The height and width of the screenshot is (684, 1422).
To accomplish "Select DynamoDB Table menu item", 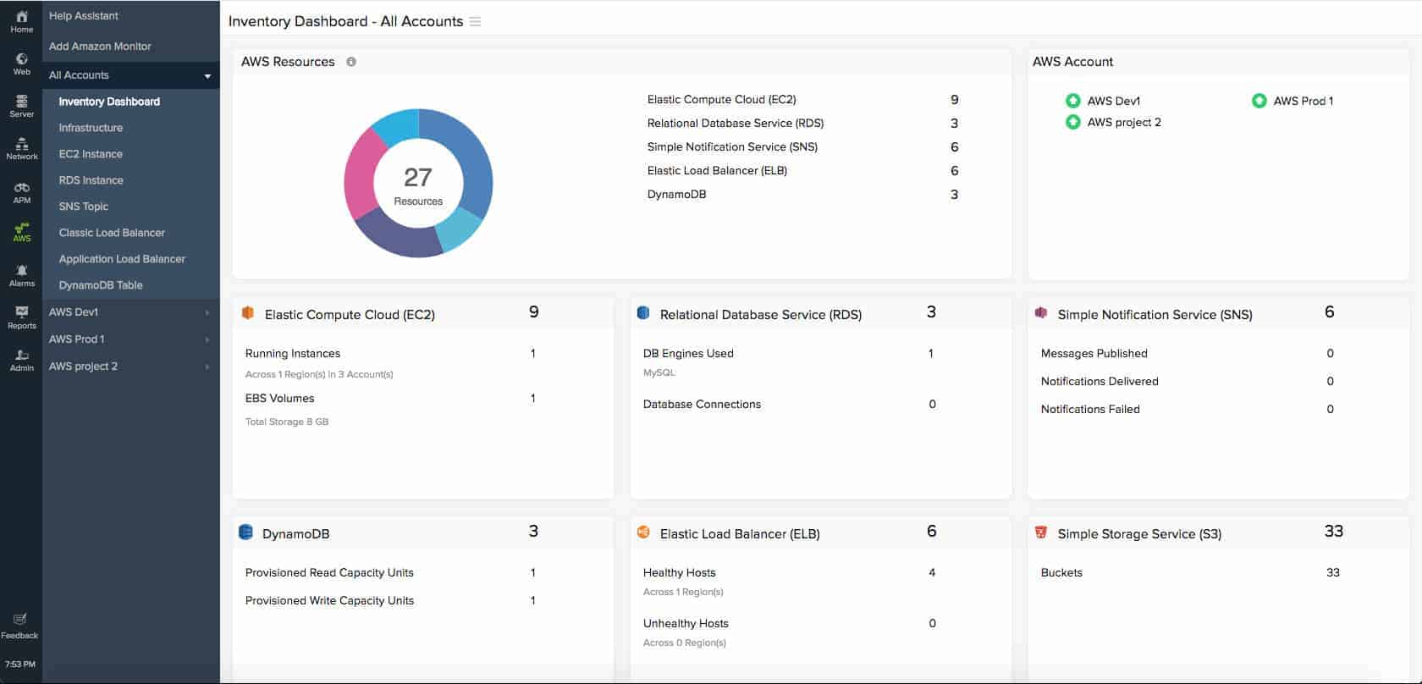I will pyautogui.click(x=101, y=285).
